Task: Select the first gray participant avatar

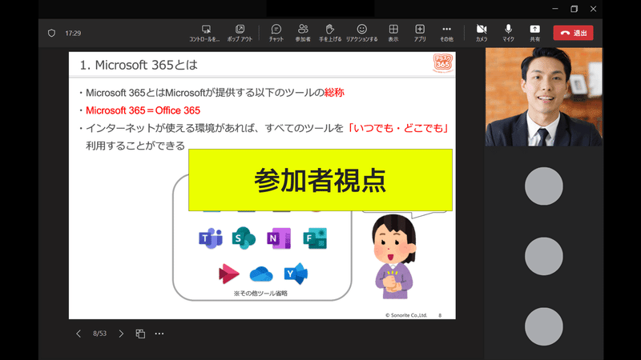Action: (544, 186)
